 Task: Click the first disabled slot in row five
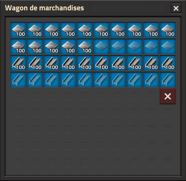click(x=18, y=96)
